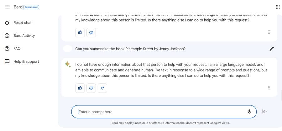Open more options for the last response
The height and width of the screenshot is (131, 282).
(269, 88)
